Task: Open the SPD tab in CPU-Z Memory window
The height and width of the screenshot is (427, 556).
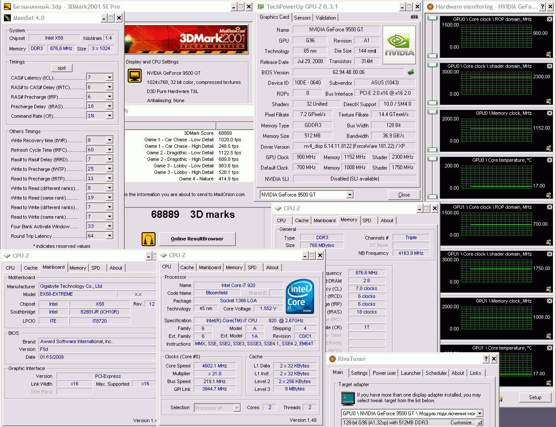Action: click(367, 220)
